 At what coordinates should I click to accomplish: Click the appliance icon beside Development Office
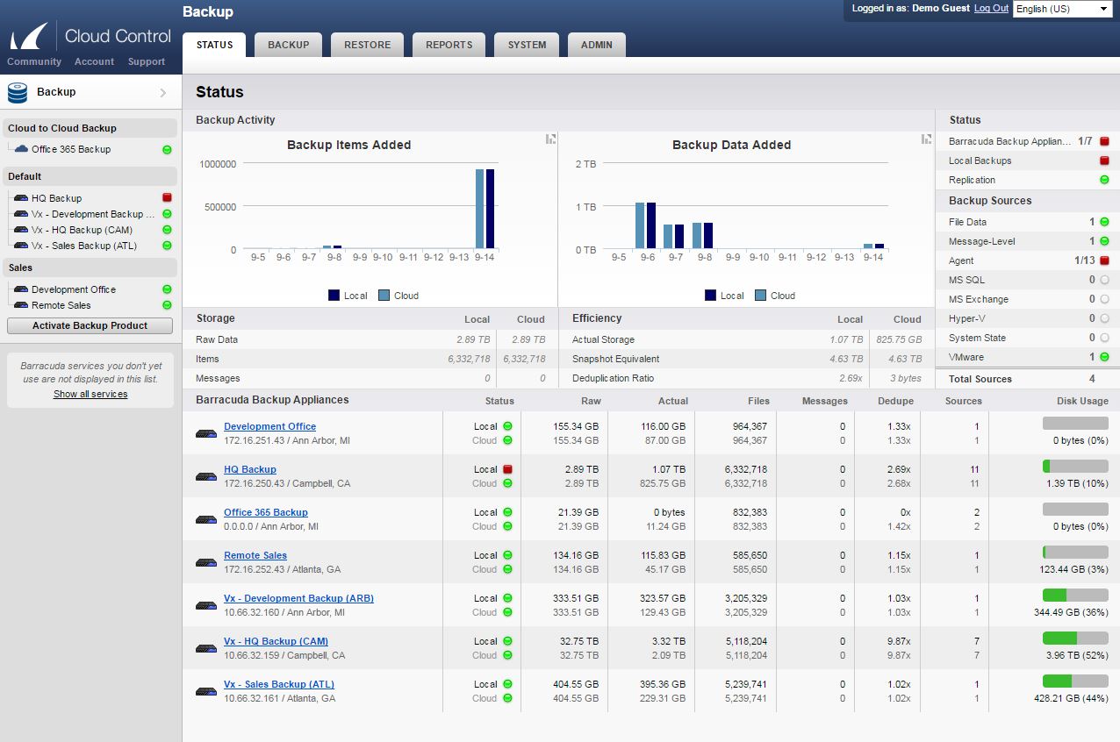pos(206,433)
